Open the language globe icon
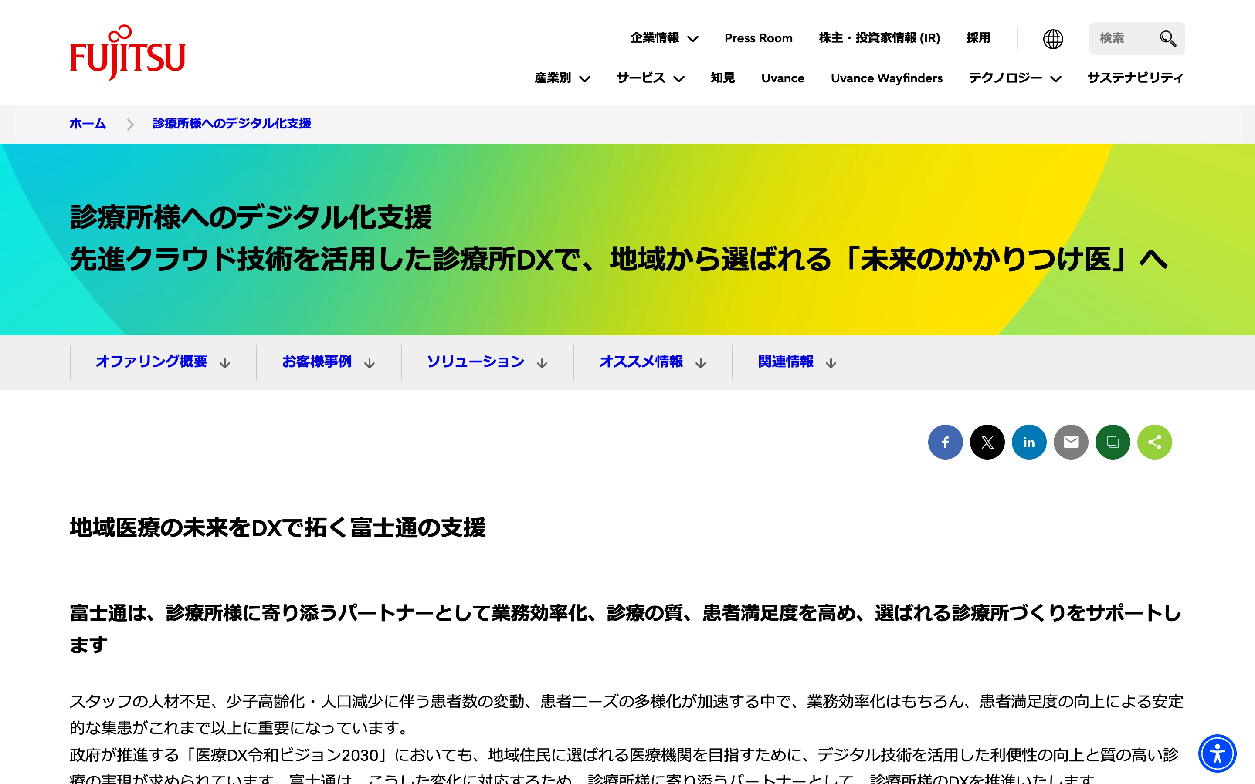 [x=1053, y=39]
